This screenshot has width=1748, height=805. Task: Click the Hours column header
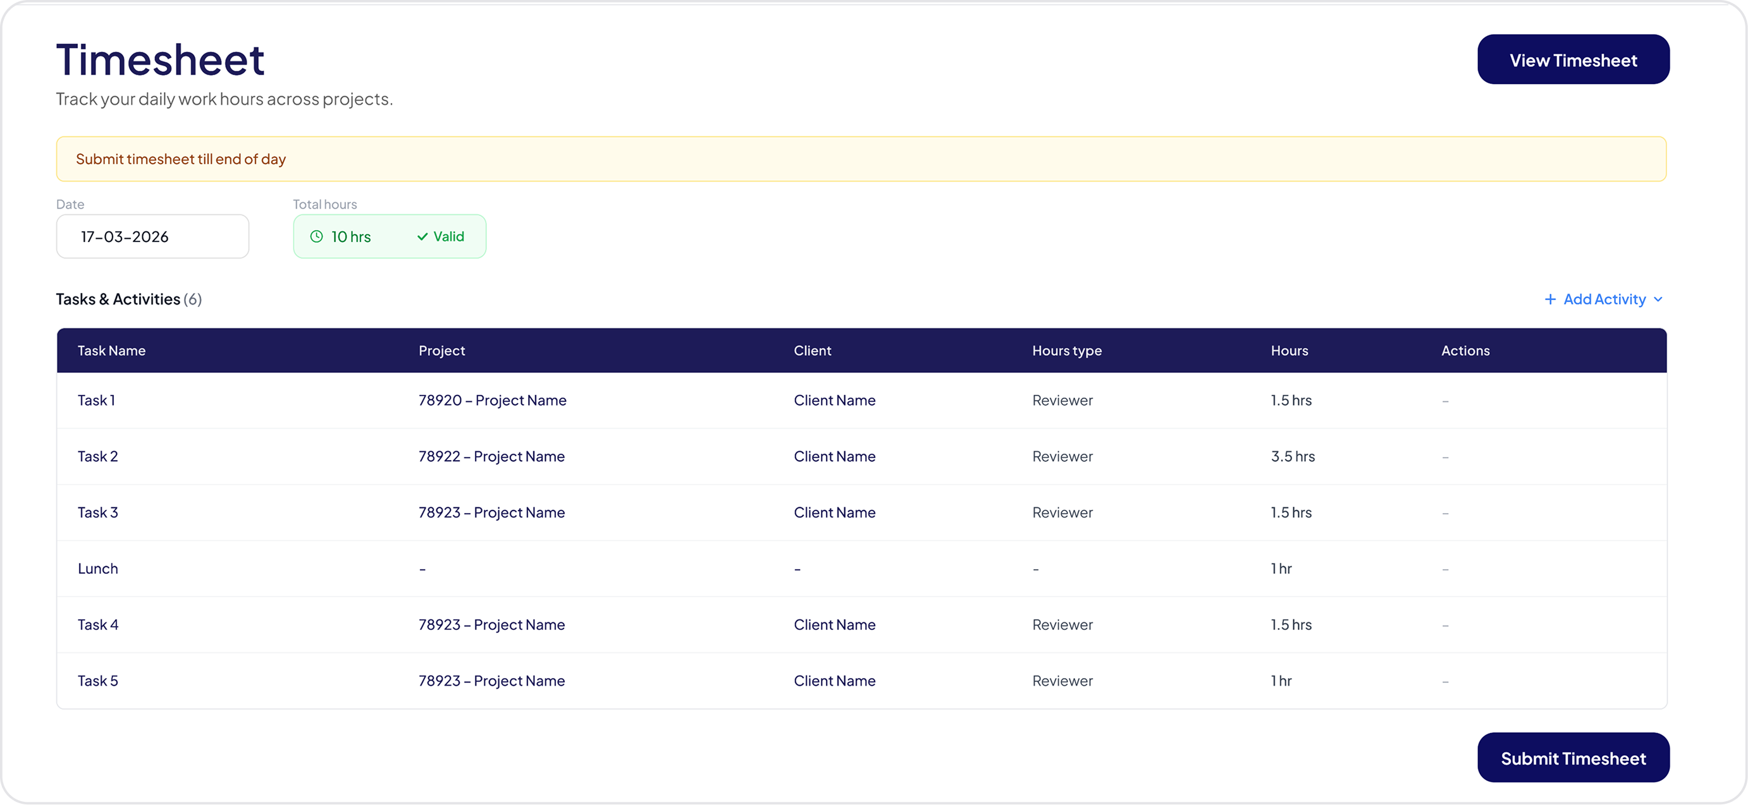1289,350
